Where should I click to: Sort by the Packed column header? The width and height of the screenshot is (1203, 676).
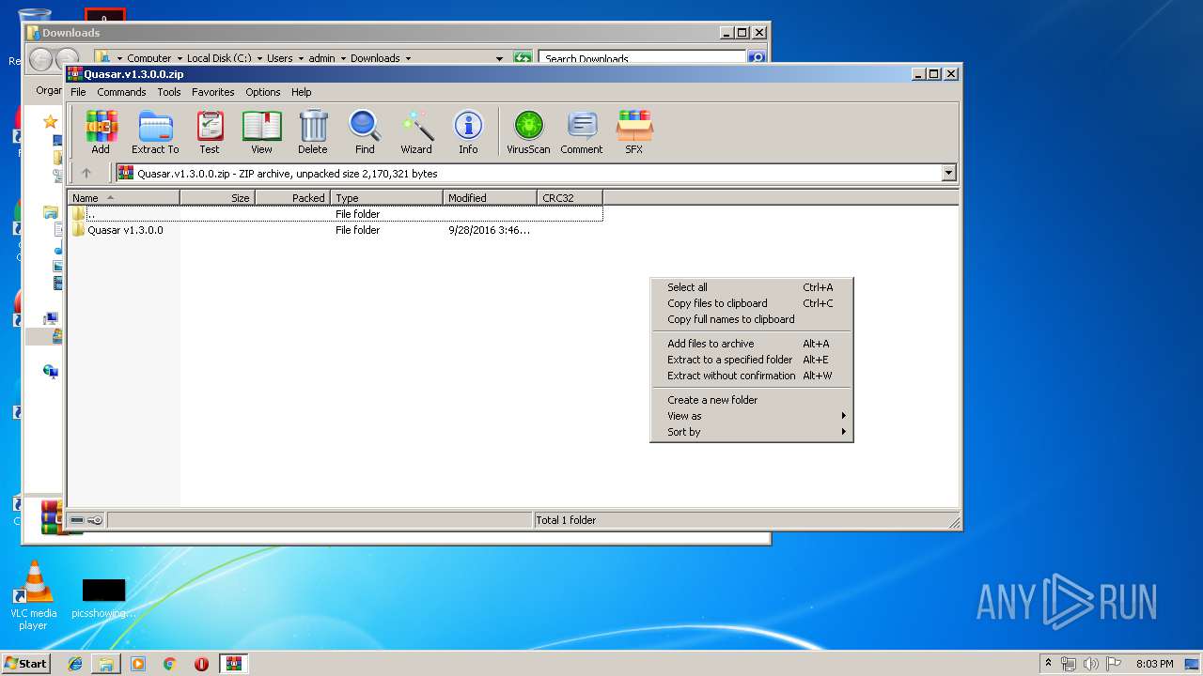click(x=292, y=198)
